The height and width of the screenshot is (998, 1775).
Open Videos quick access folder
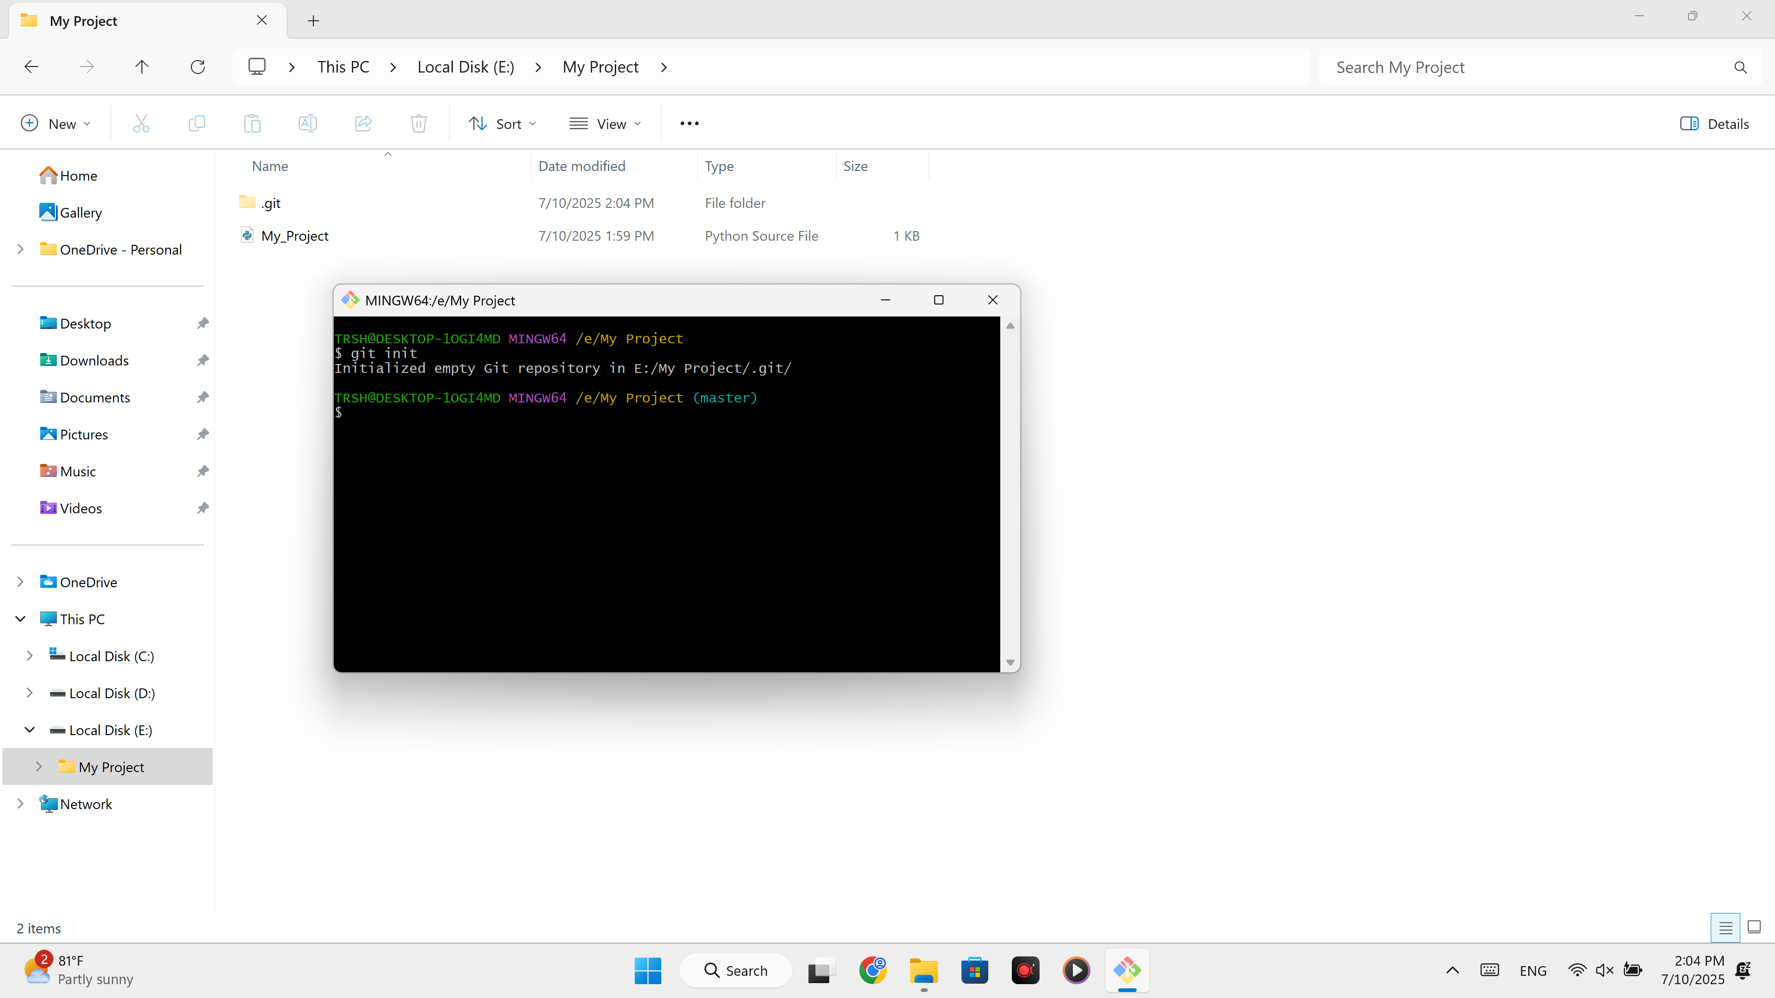[70, 508]
